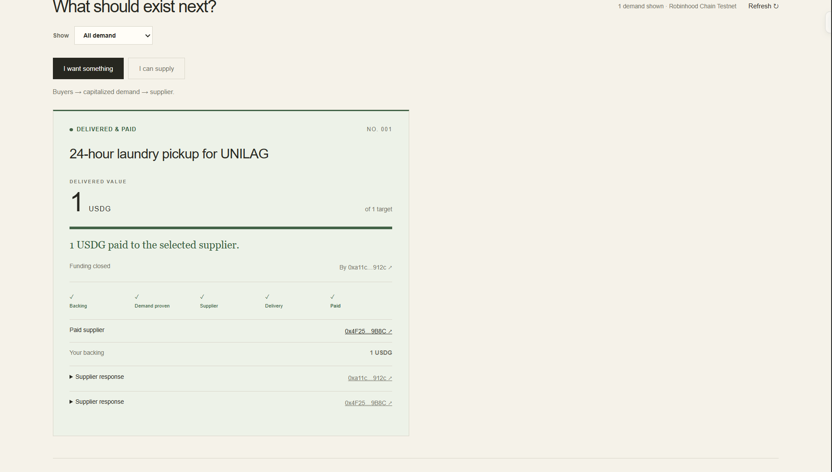Switch to the 'I can supply' tab

pyautogui.click(x=157, y=69)
